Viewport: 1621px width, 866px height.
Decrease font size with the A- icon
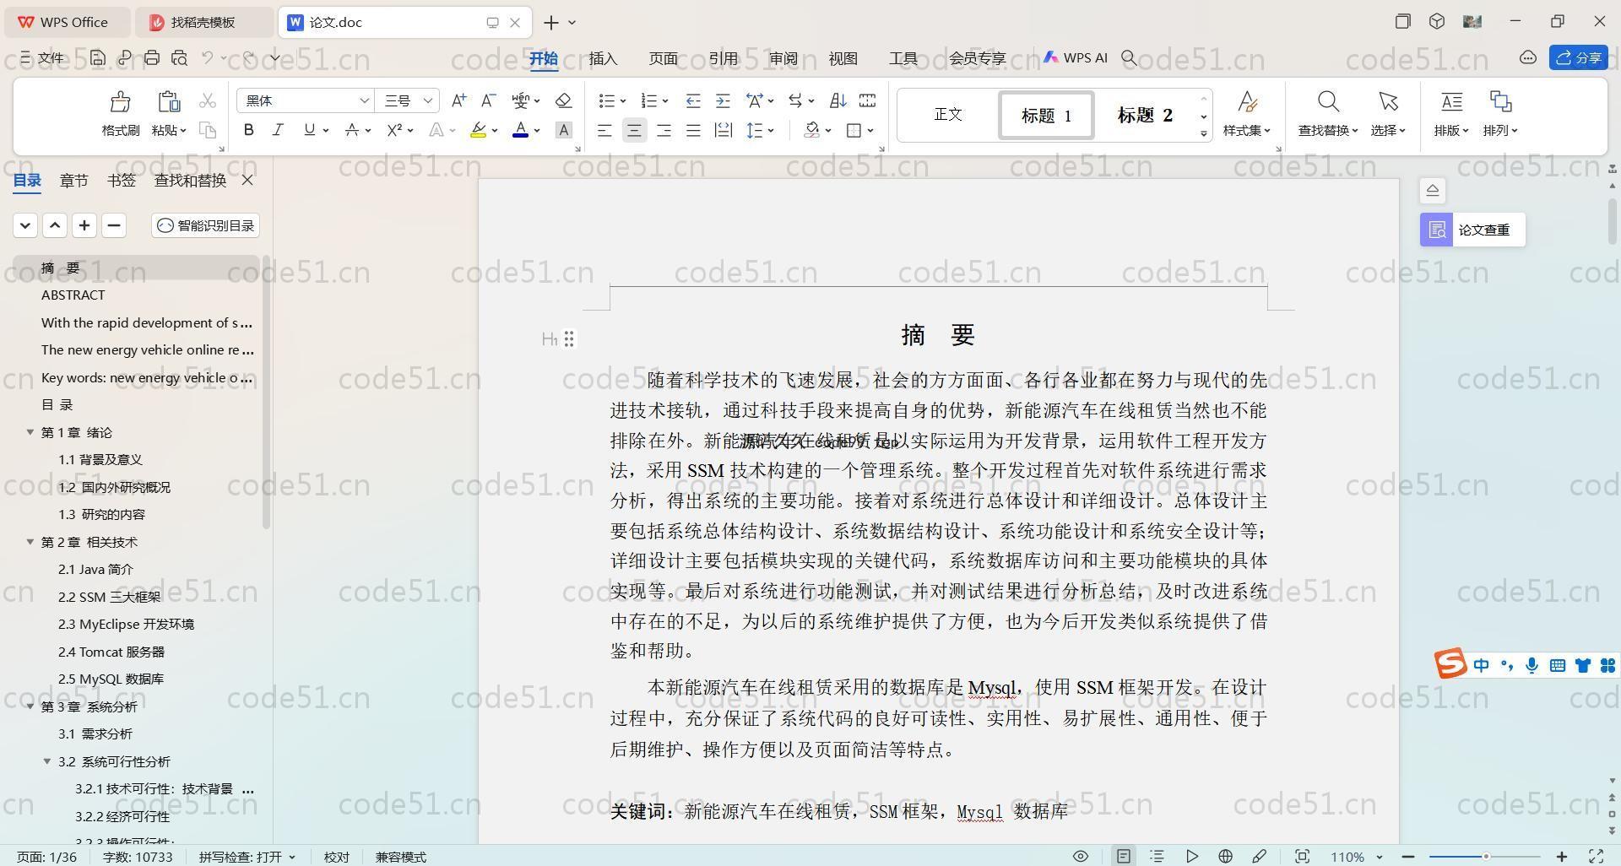488,100
